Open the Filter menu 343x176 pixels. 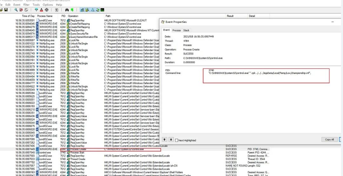[26, 4]
